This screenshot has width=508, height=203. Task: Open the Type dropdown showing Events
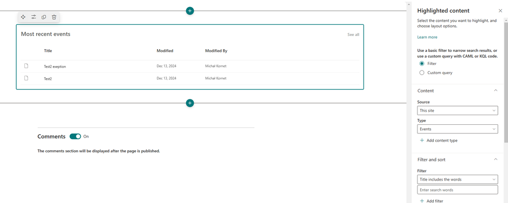(458, 129)
